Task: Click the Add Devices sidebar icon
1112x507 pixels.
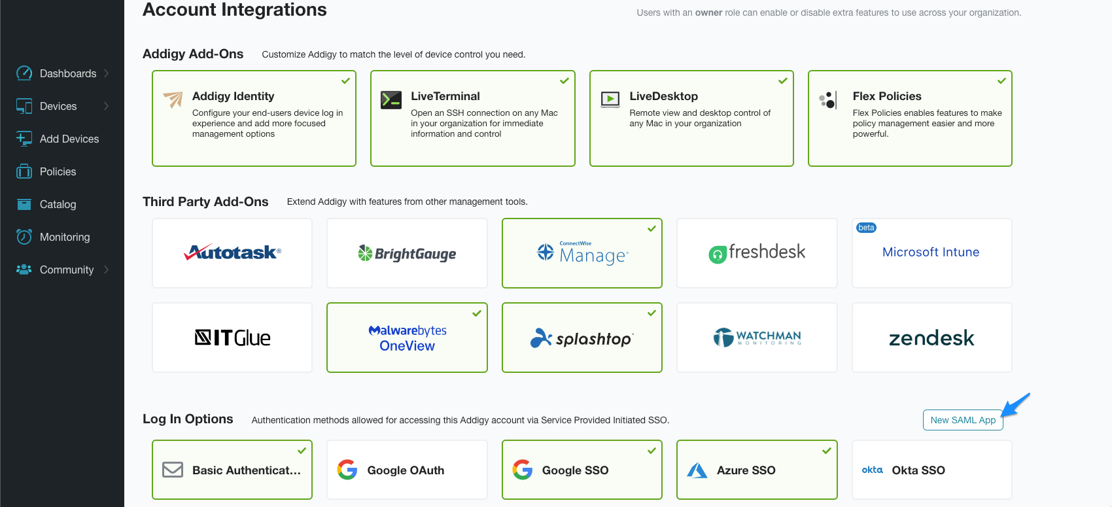Action: coord(24,139)
